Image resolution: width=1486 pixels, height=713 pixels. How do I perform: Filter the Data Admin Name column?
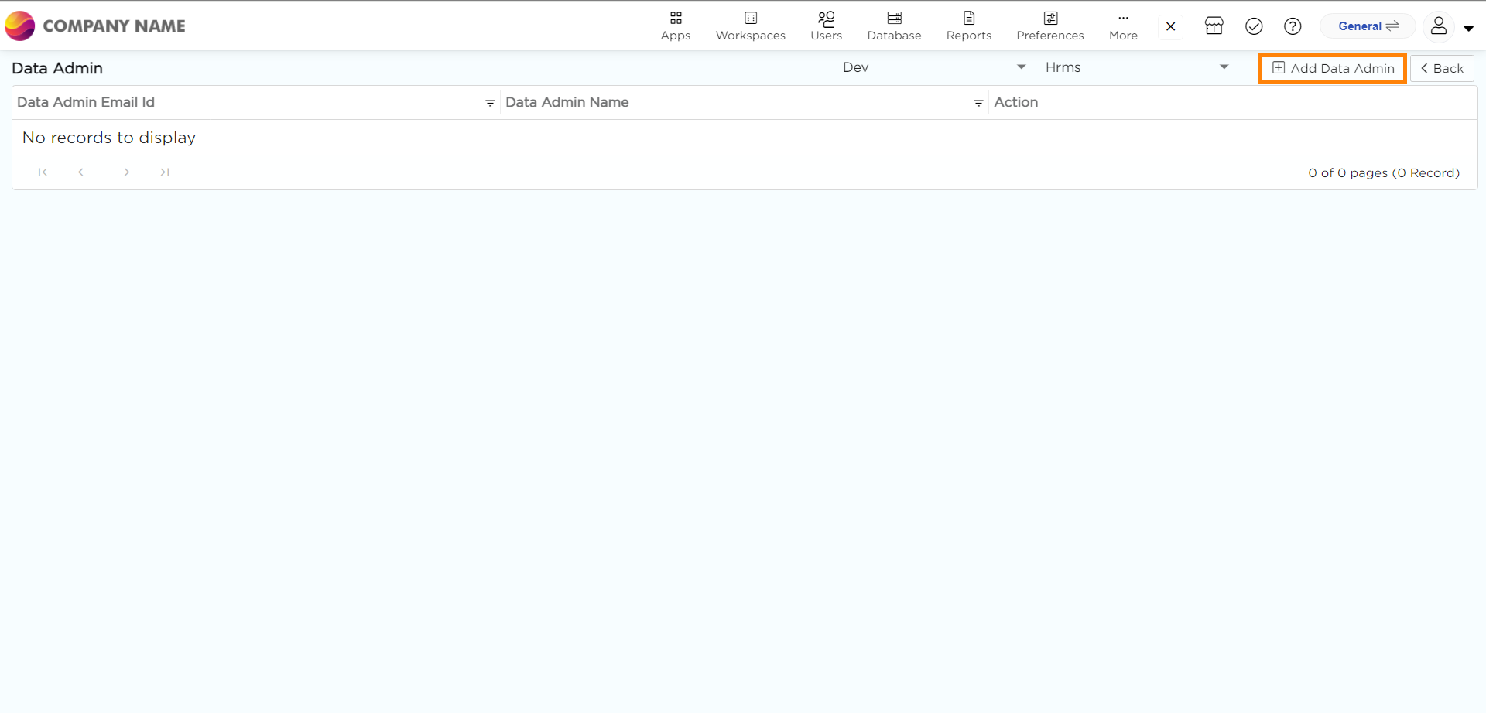point(978,103)
